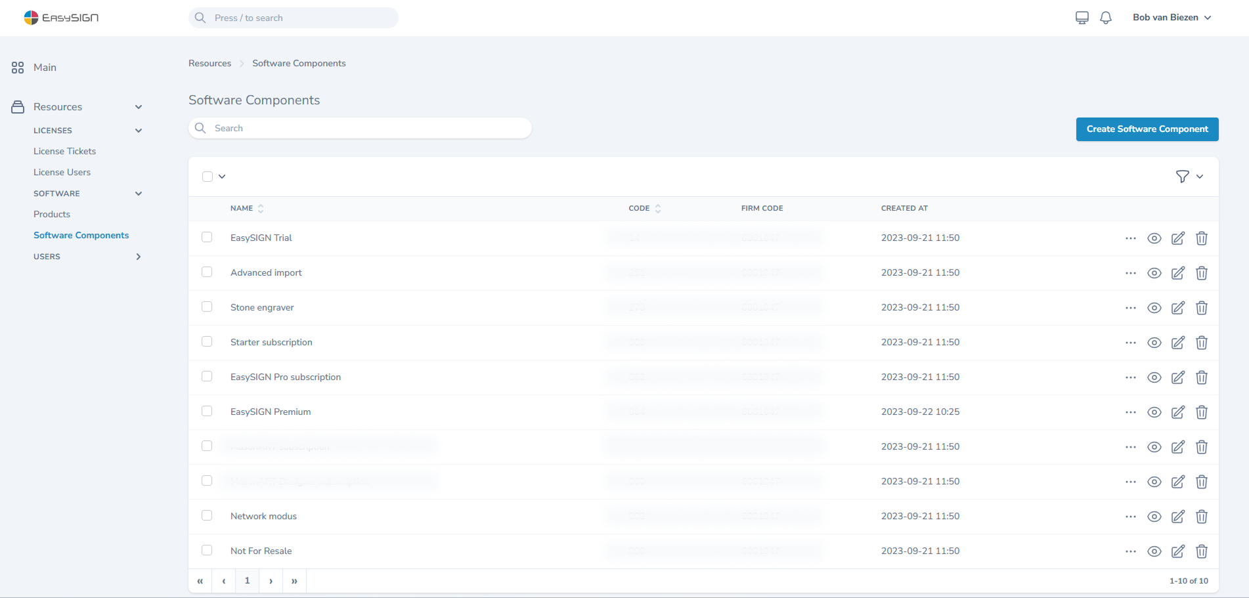Open Software Components sidebar item

tap(81, 235)
